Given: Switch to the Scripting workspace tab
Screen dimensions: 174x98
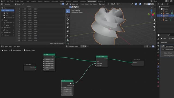Looking at the screenshot, I should coord(100,1).
